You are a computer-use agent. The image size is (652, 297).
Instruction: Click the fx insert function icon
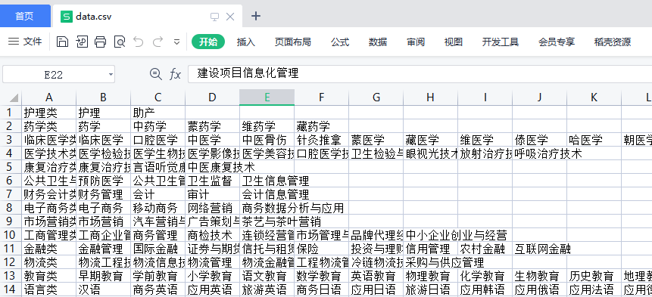pos(175,75)
